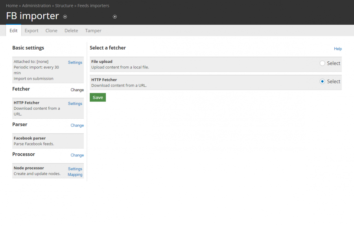Navigate to Structure breadcrumb link

(64, 6)
